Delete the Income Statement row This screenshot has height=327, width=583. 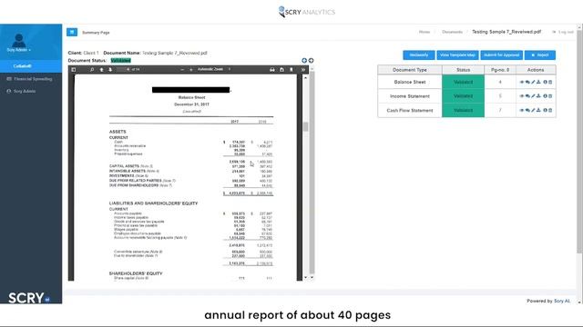[x=550, y=96]
